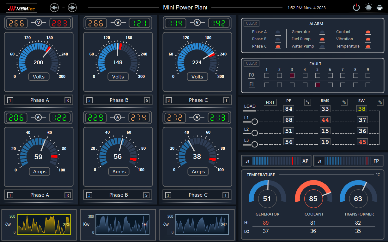Click the Water Pump alarm lamp
Screen dimensions: 388x242
pyautogui.click(x=322, y=46)
